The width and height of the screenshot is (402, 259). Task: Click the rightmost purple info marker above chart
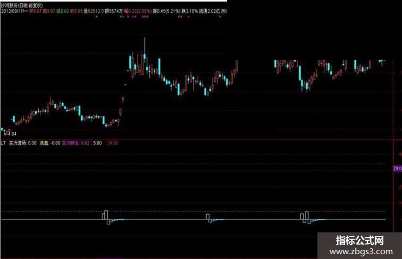tap(220, 17)
